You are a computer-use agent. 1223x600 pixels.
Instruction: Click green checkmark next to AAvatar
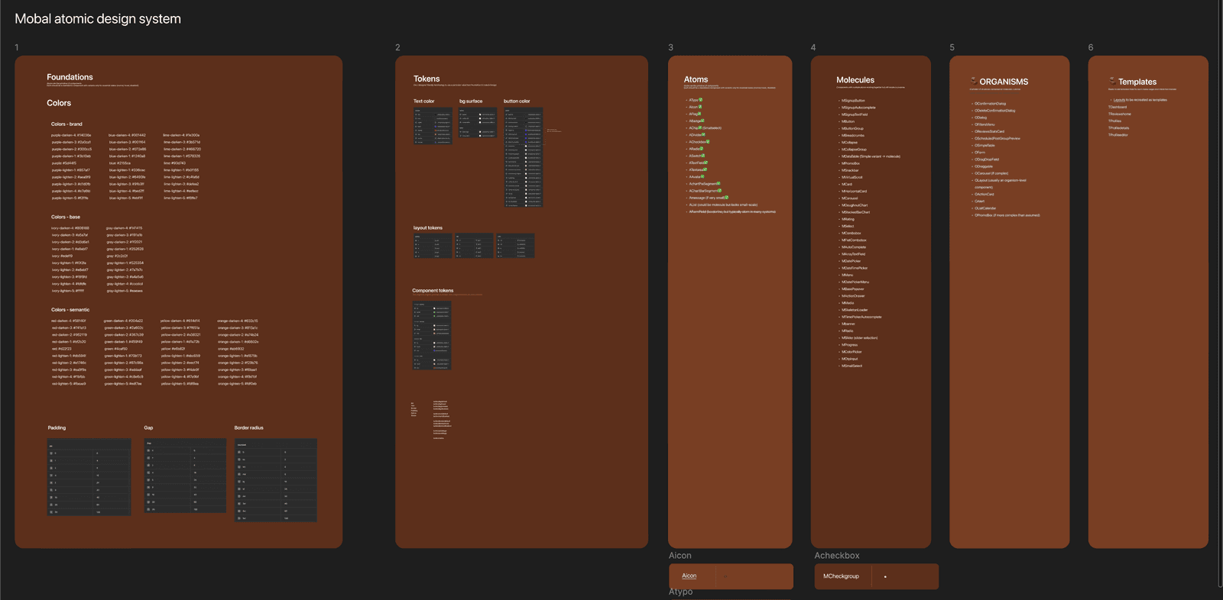(x=702, y=176)
